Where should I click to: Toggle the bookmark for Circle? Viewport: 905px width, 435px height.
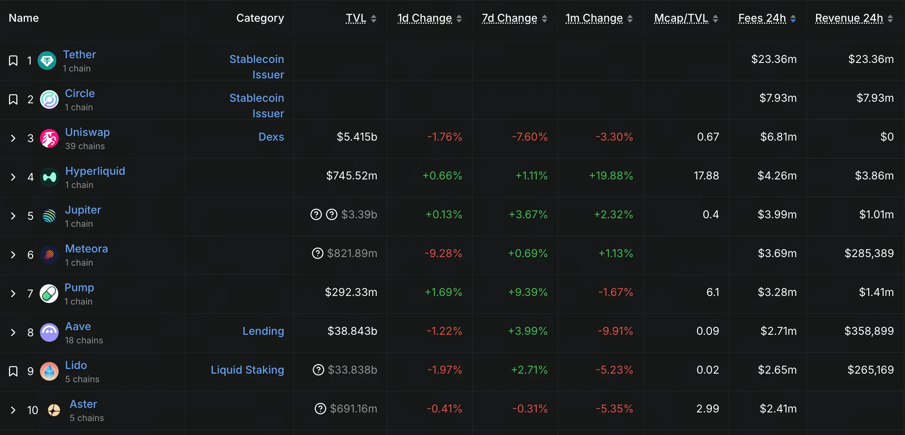pyautogui.click(x=13, y=99)
